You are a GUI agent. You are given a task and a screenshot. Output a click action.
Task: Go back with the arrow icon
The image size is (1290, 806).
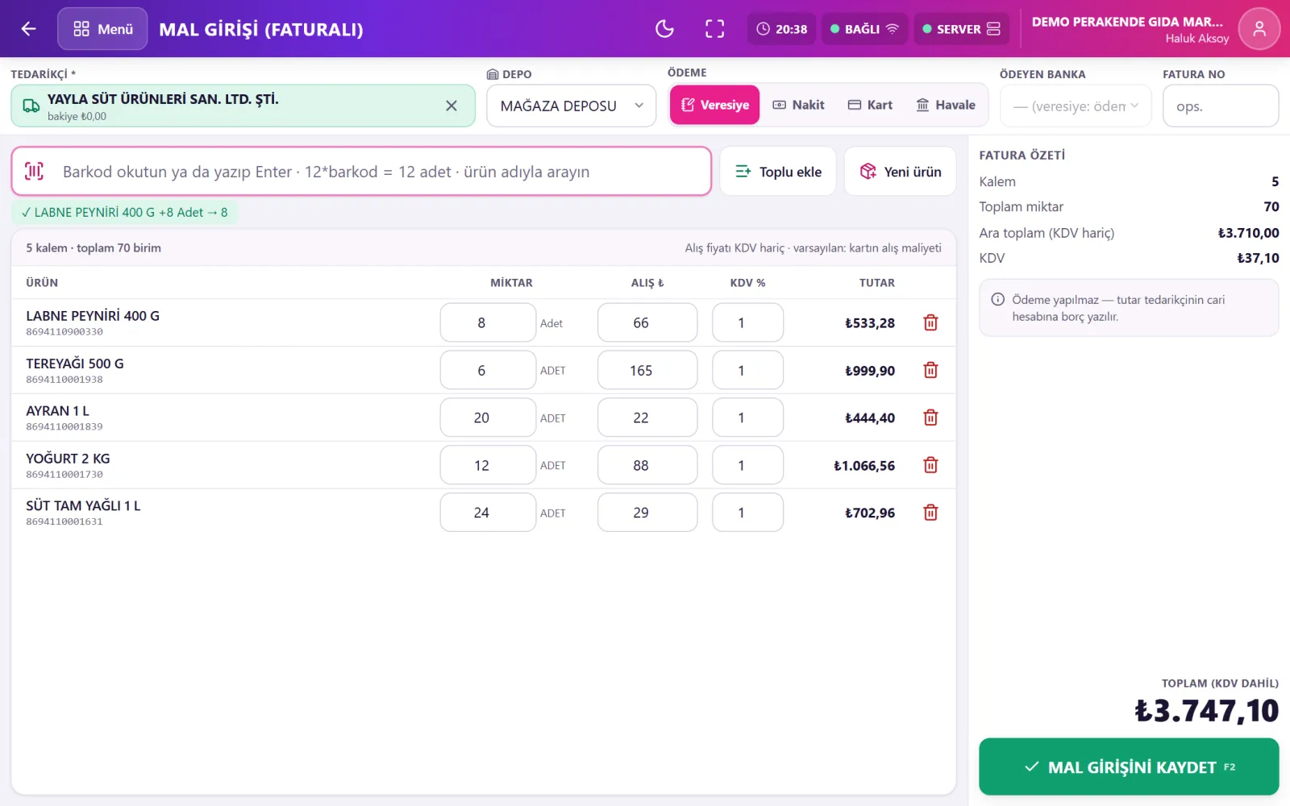[29, 29]
